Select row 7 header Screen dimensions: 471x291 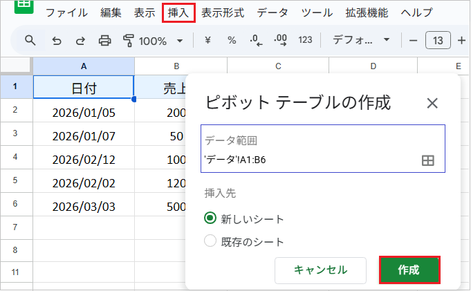pyautogui.click(x=15, y=227)
